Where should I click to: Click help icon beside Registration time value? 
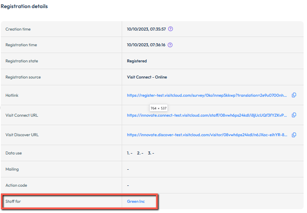coord(171,45)
